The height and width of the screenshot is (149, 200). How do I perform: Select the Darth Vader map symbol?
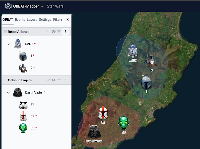pos(93,131)
